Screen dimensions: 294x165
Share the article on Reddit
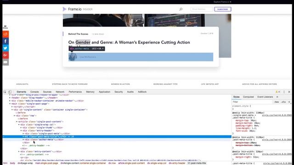6,34
